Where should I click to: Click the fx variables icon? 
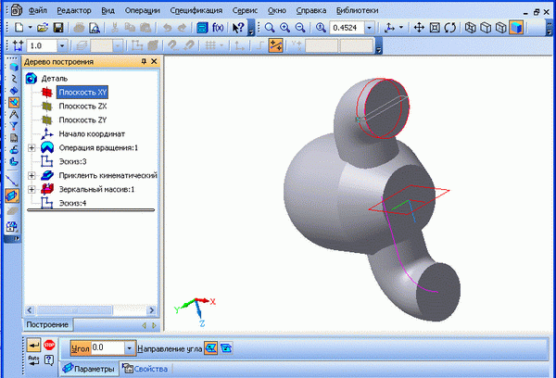click(218, 27)
